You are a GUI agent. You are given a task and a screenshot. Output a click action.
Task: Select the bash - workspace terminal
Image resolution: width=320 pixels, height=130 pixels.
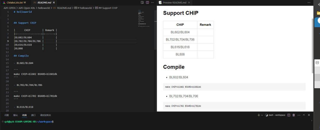click(275, 115)
